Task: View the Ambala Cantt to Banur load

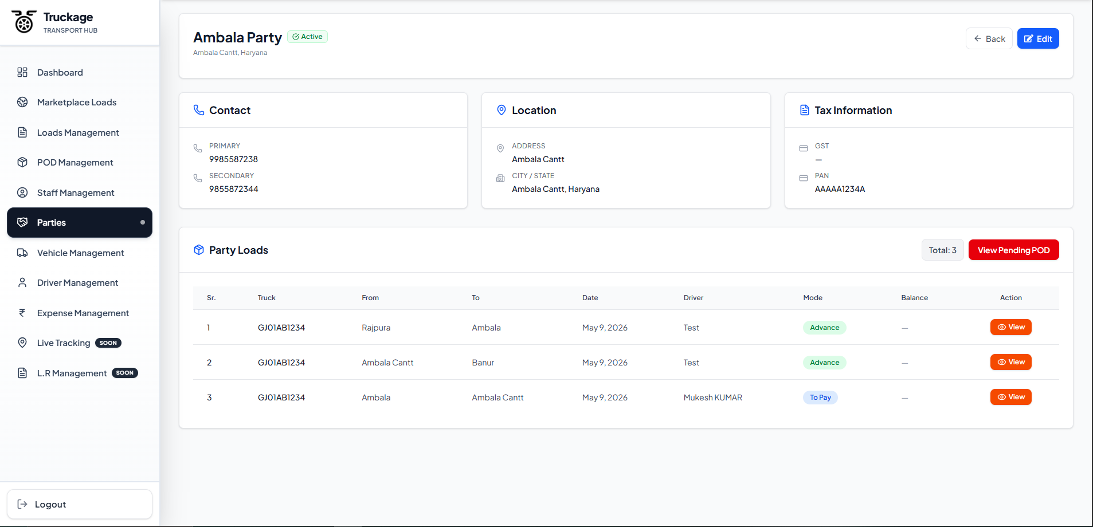Action: pyautogui.click(x=1011, y=362)
